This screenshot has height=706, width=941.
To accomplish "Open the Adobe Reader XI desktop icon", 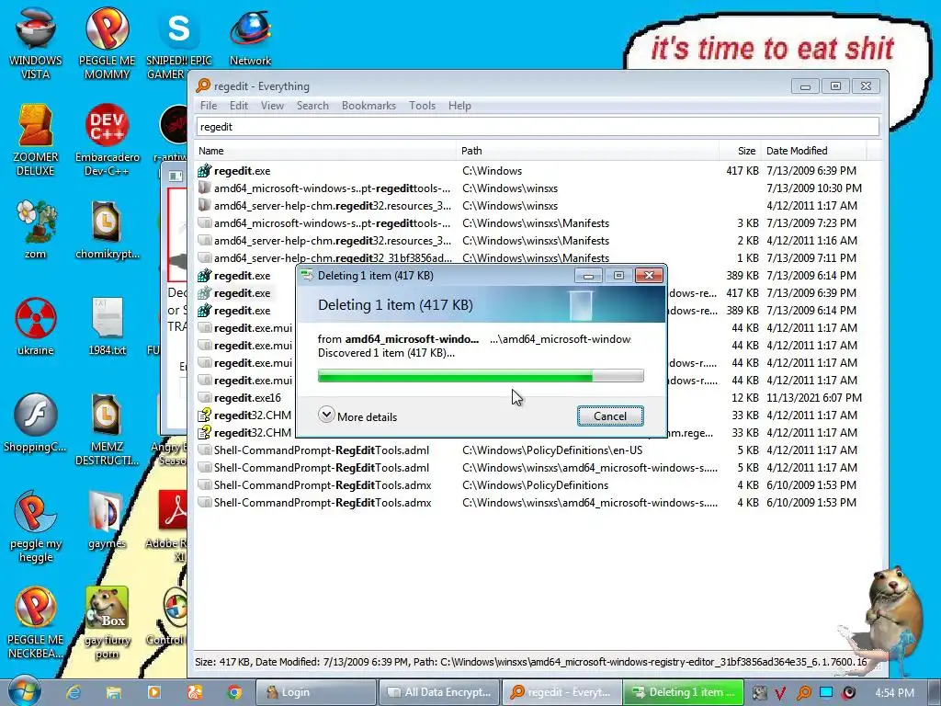I will (x=173, y=526).
